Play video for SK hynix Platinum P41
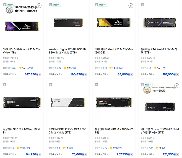Viewport: 182px width, 158px height. click(39, 6)
